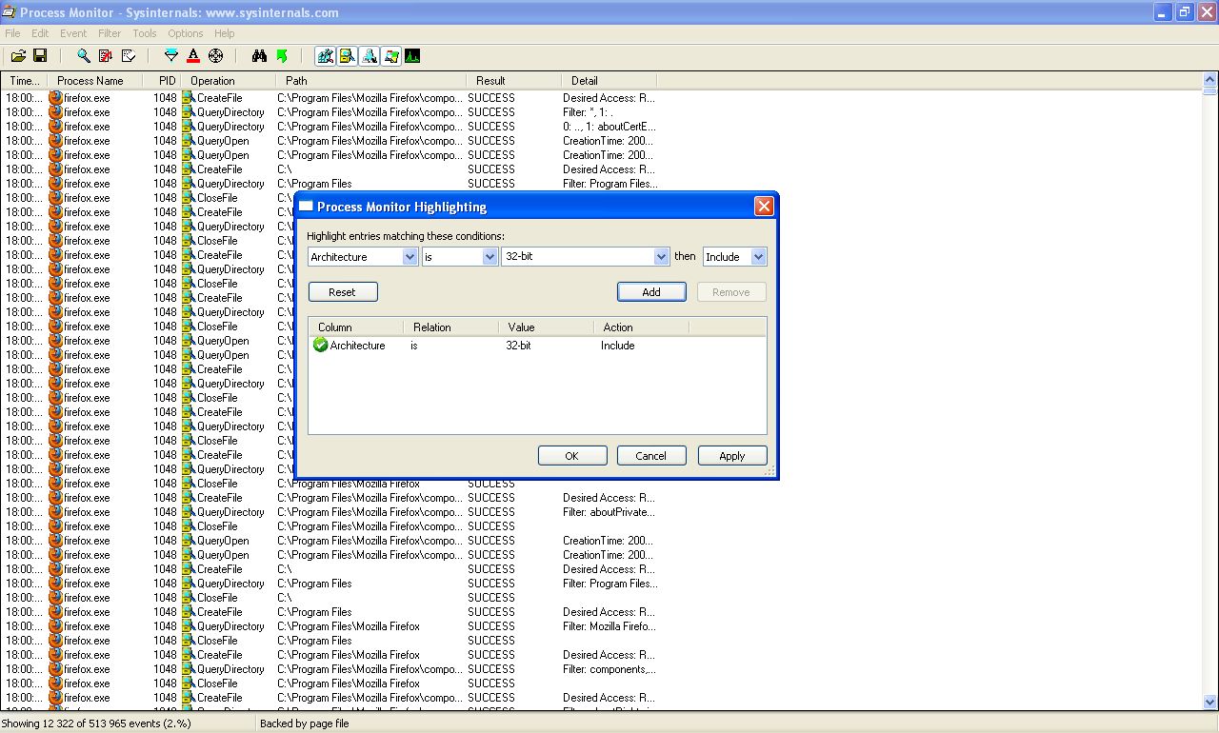Click the Find binoculars icon
This screenshot has width=1219, height=733.
259,56
